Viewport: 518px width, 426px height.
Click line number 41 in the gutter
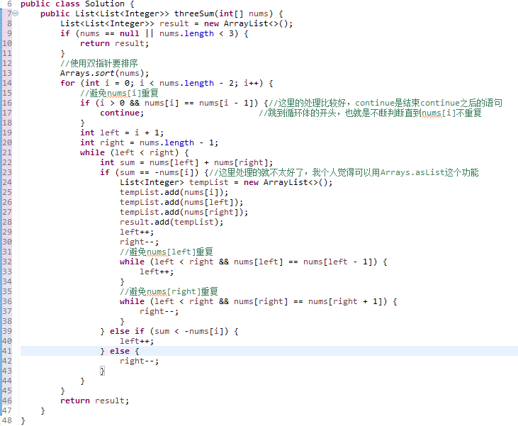coord(7,351)
